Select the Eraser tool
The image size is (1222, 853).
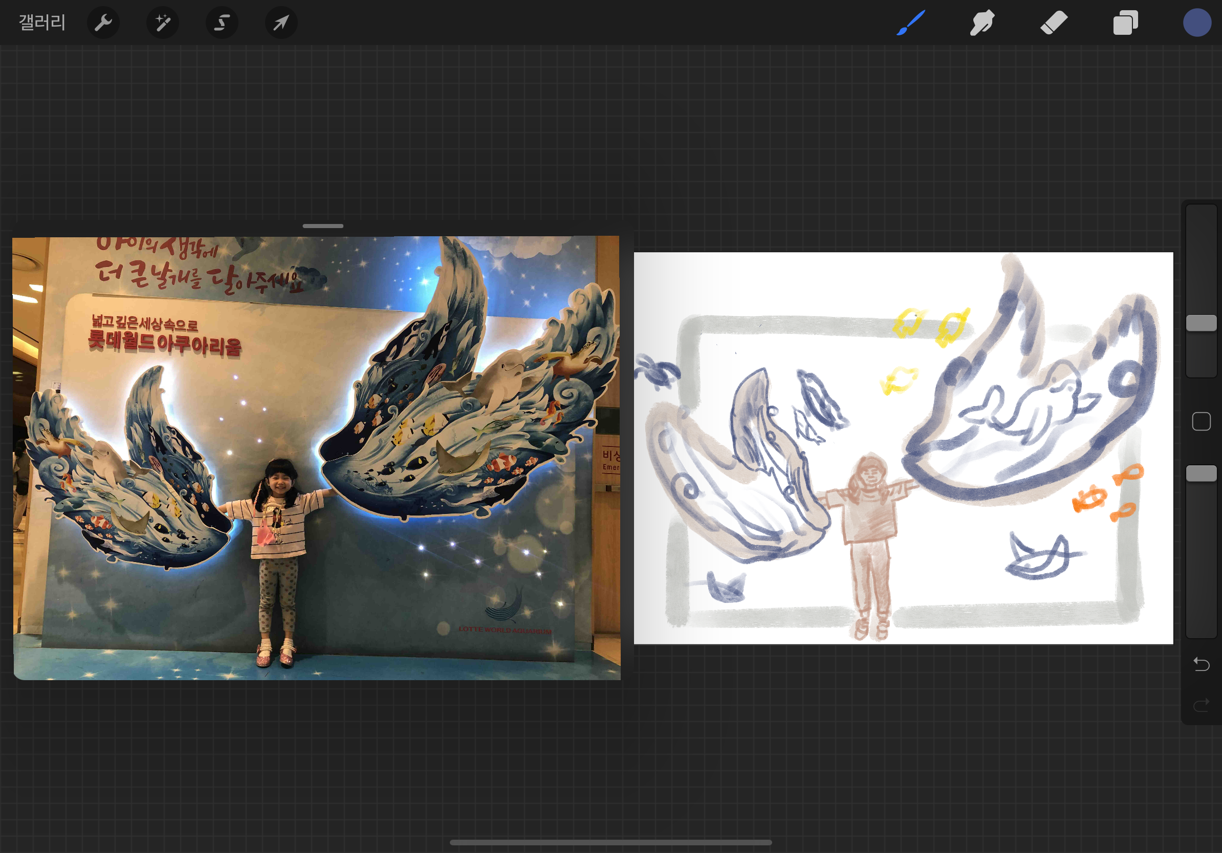[x=1054, y=23]
